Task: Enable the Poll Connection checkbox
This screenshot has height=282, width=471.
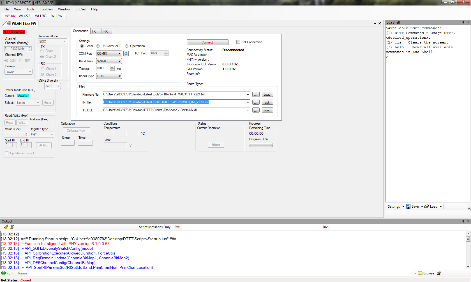Action: click(238, 42)
